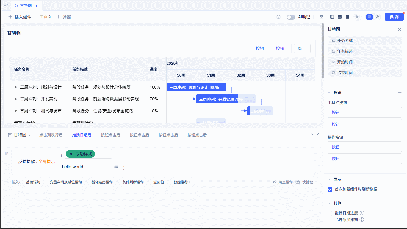Toggle the bottom panel layout icon
This screenshot has width=407, height=229.
pyautogui.click(x=340, y=17)
